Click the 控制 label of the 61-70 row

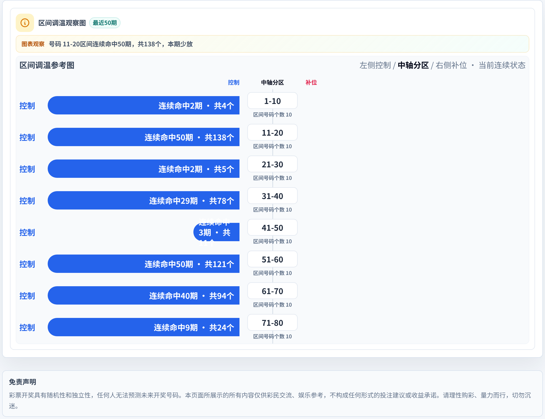point(27,296)
